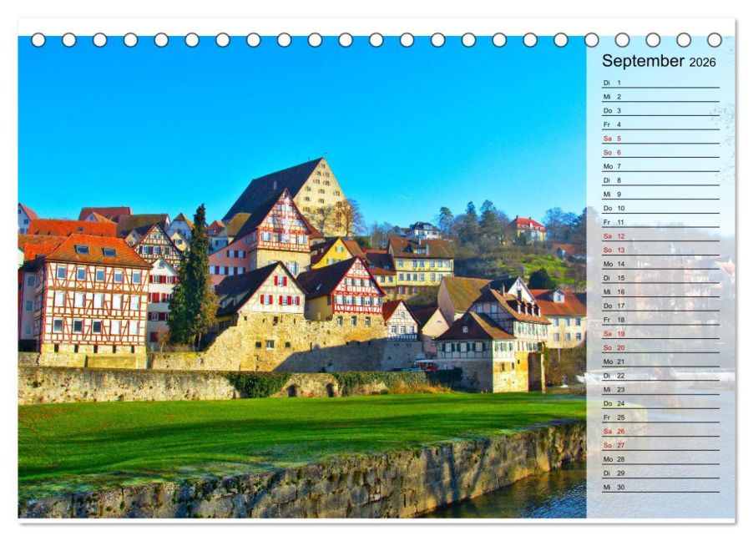Select the date row Di 22
Image resolution: width=753 pixels, height=541 pixels.
point(661,375)
